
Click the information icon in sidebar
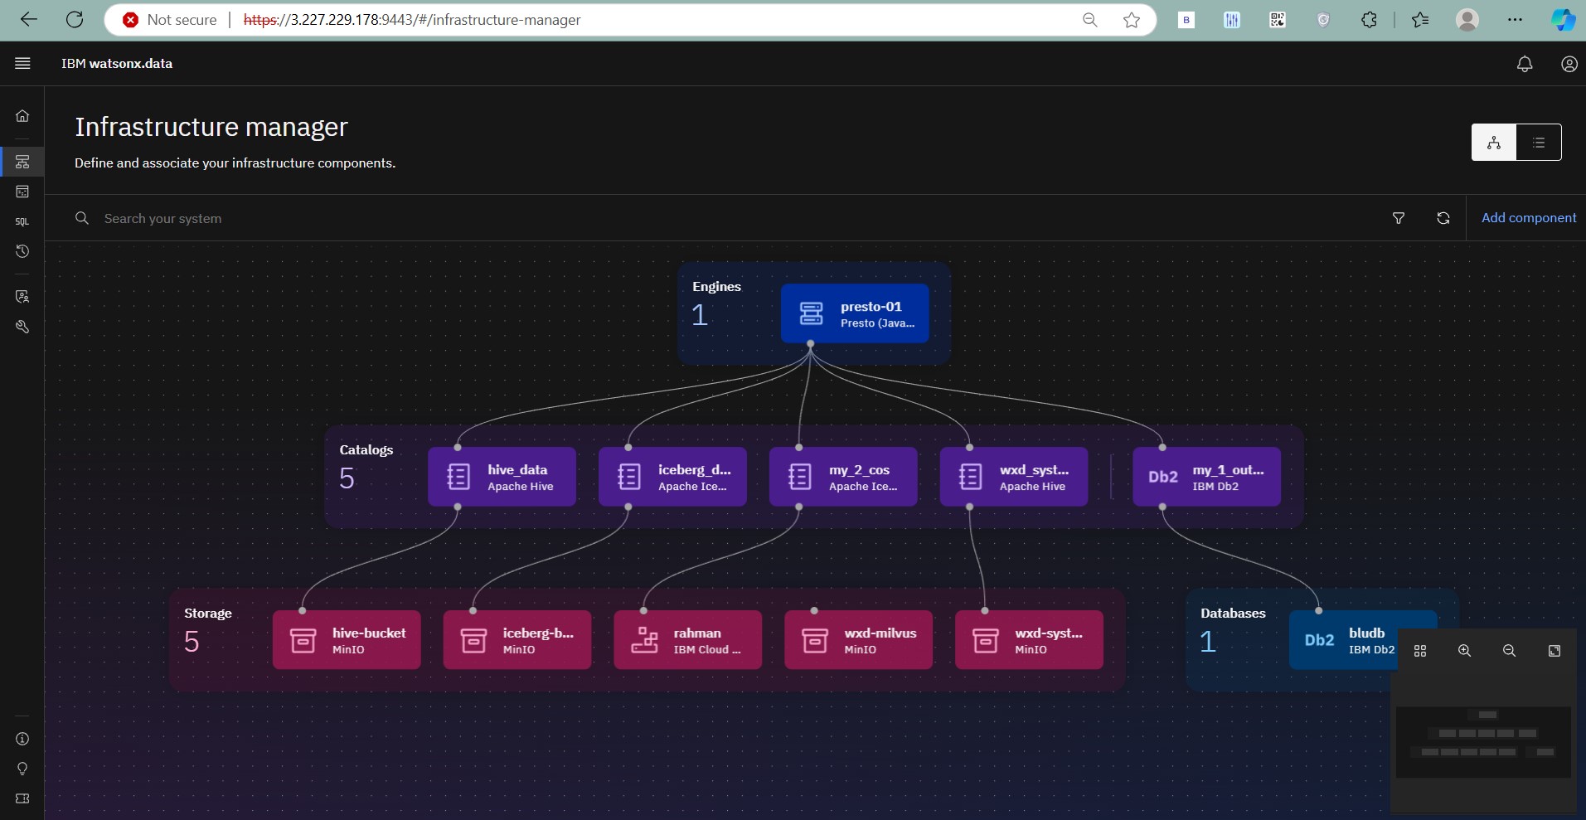22,739
